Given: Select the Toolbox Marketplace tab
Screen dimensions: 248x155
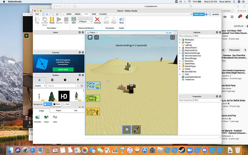Looking at the screenshot, I should point(40,80).
